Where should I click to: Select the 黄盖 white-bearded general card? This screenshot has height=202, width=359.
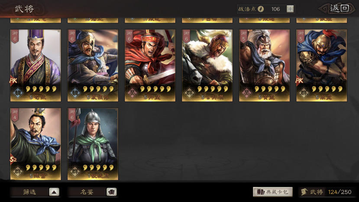[x=265, y=65]
